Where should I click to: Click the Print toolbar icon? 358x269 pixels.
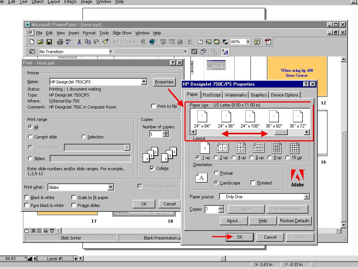tap(60, 42)
